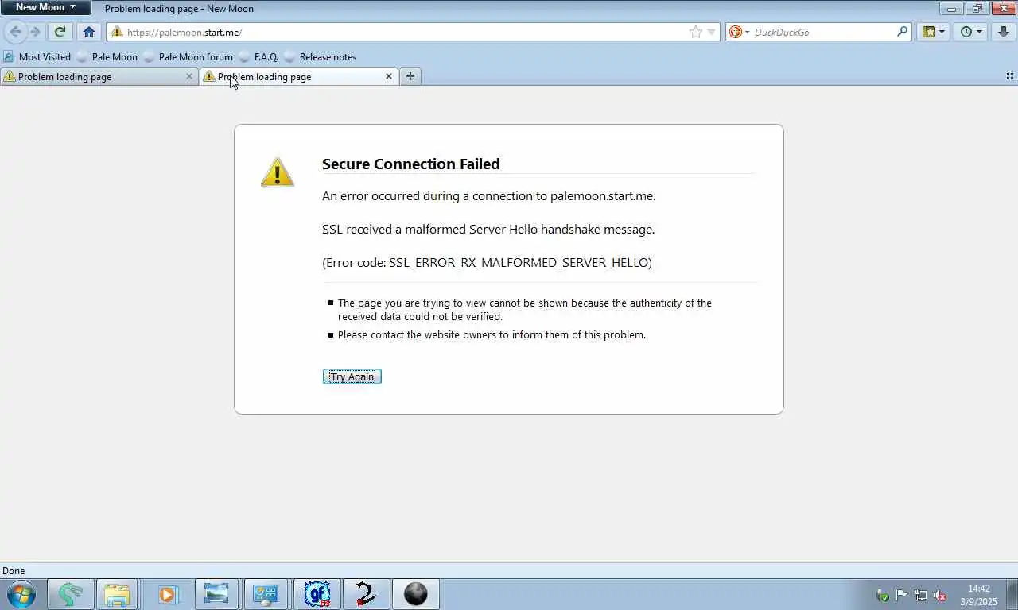Click the warning site identity icon in address bar
Viewport: 1018px width, 610px height.
(116, 32)
